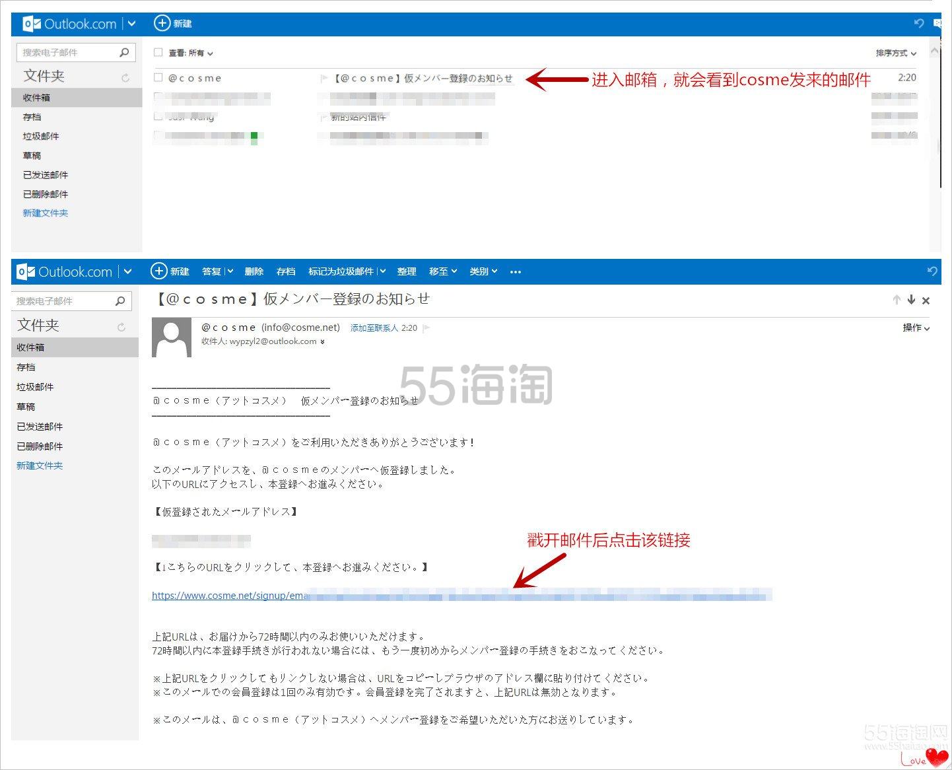
Task: Click 新建文件夹 link in top inbox window
Action: 46,213
